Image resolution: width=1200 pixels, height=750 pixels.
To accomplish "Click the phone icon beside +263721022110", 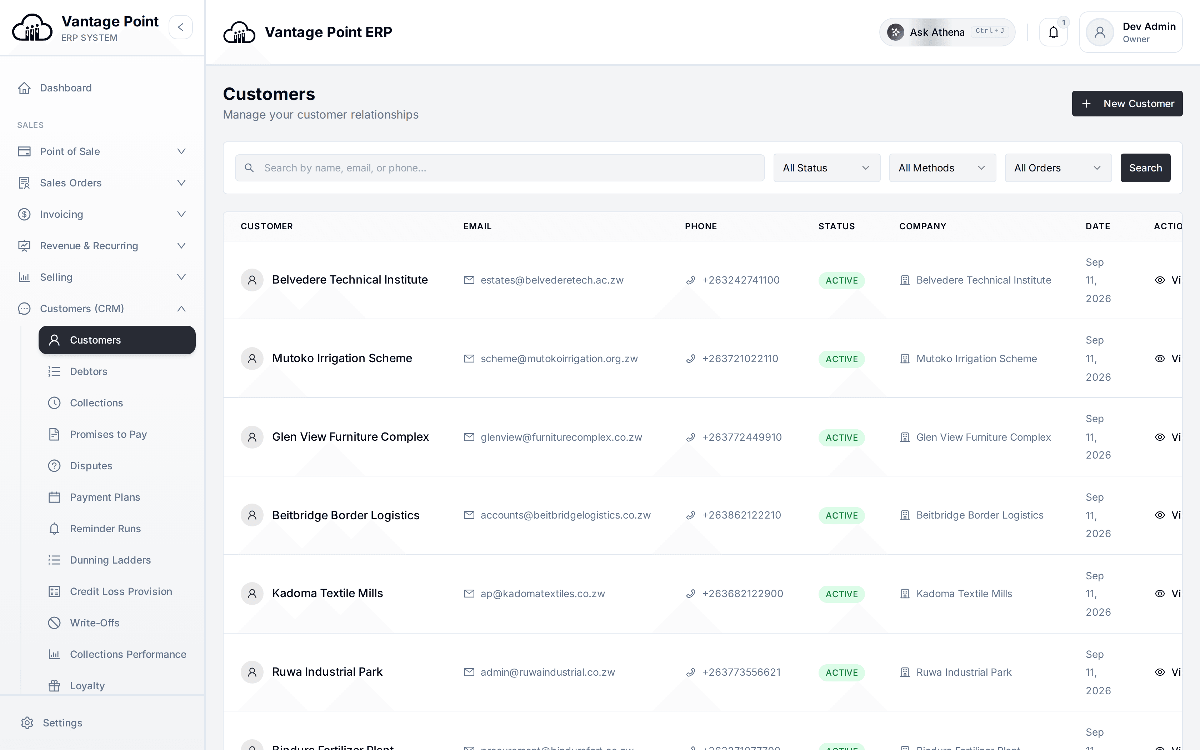I will pos(691,359).
